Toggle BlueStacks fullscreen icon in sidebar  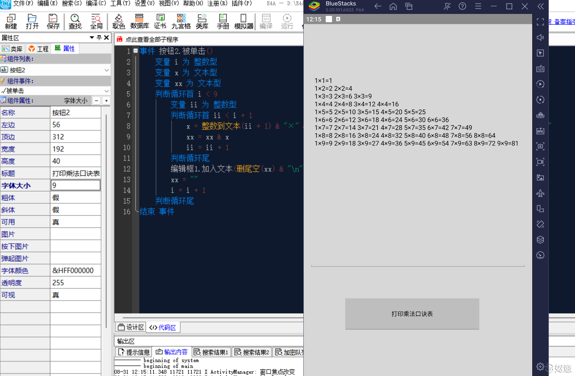click(x=540, y=22)
